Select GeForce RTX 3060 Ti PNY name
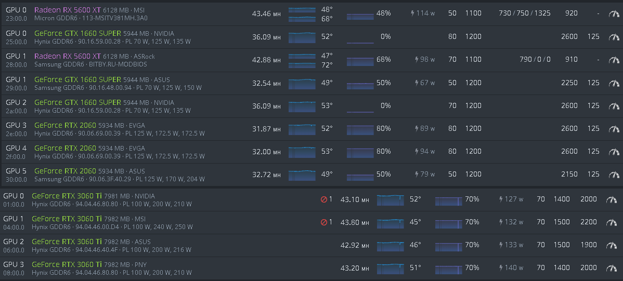Image resolution: width=623 pixels, height=281 pixels. (x=67, y=264)
